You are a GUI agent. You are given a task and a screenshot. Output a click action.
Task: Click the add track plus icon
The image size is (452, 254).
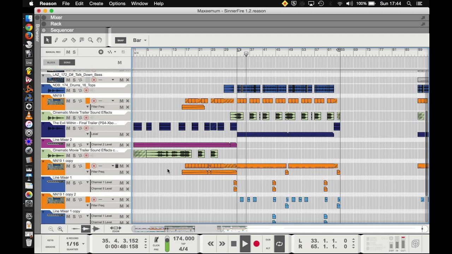[x=101, y=52]
